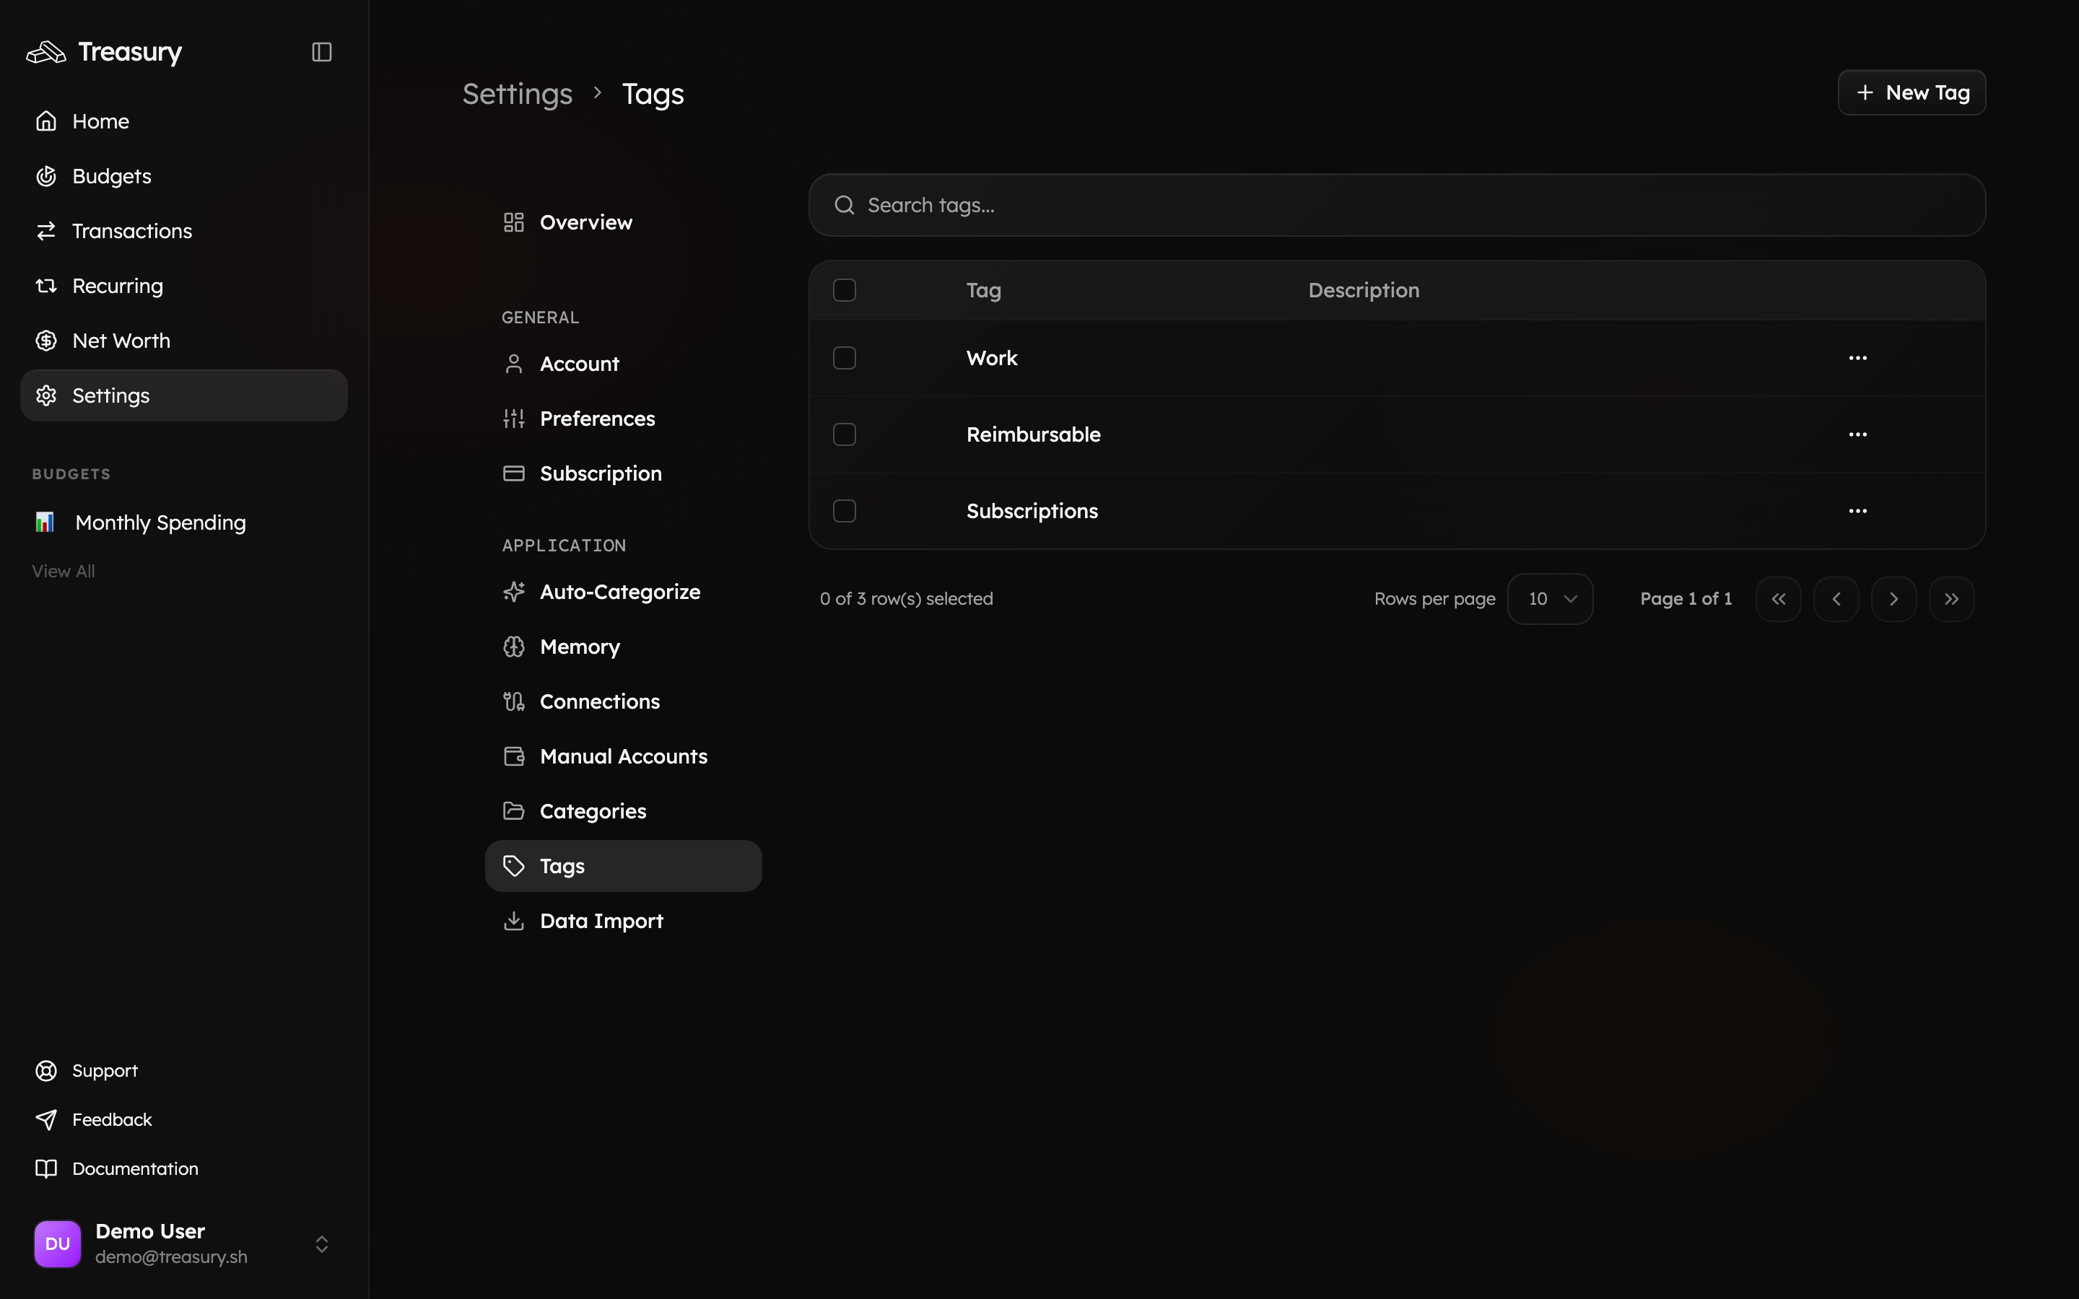Open actions menu for Work tag
The width and height of the screenshot is (2079, 1299).
coord(1857,358)
